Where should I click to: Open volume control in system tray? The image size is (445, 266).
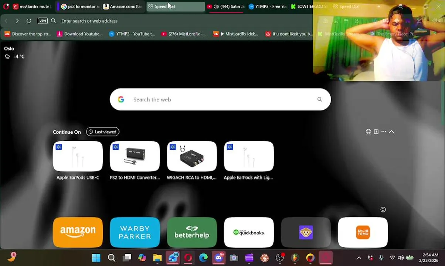401,258
